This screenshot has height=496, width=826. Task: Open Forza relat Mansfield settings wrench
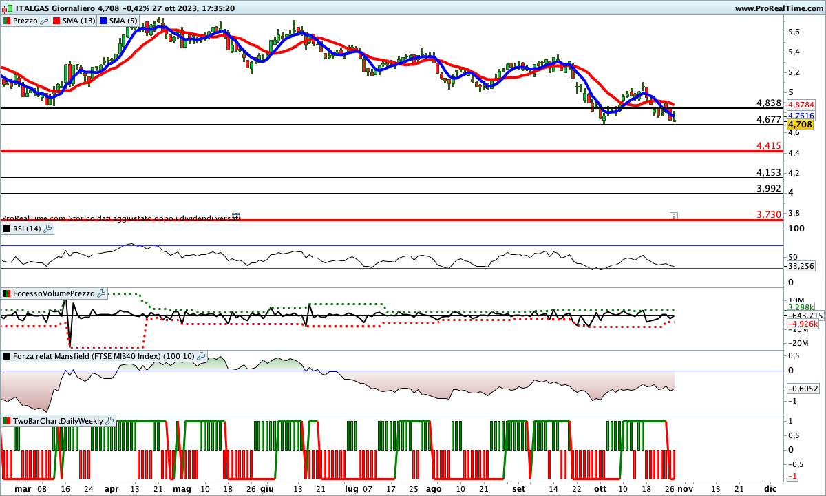coord(201,356)
